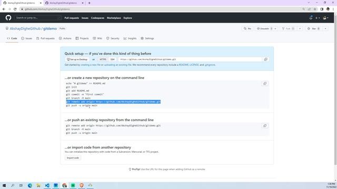This screenshot has width=337, height=189.
Task: Expand the Unwatch notifications dropdown
Action: click(x=275, y=29)
